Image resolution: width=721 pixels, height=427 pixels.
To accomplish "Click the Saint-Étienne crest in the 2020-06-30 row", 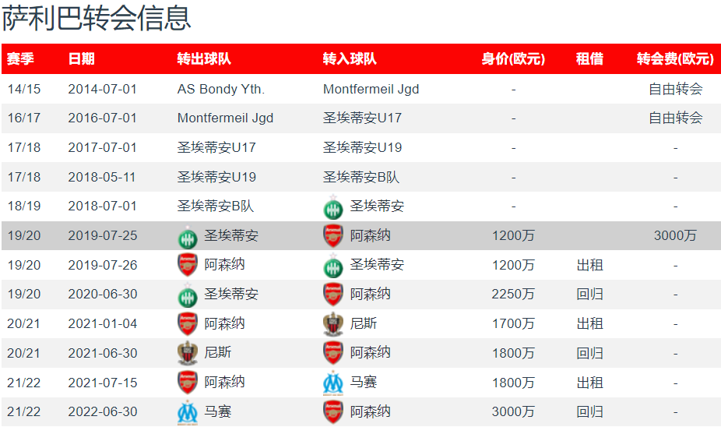I will pyautogui.click(x=188, y=295).
